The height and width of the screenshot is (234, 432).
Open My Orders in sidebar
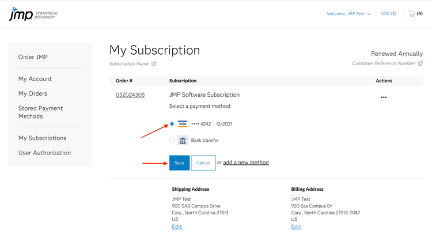(33, 93)
